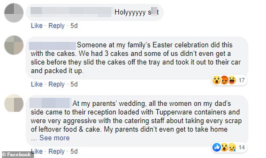Click the sad crying emoji beside 14

click(232, 147)
